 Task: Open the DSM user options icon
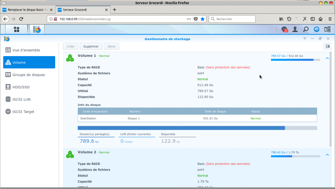coord(295,29)
